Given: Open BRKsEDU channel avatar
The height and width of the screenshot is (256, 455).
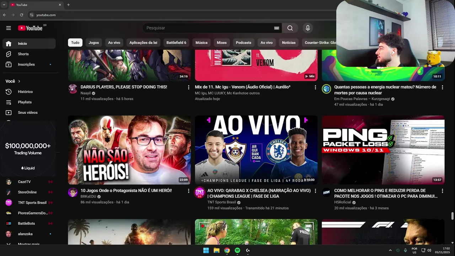Looking at the screenshot, I should 73,192.
